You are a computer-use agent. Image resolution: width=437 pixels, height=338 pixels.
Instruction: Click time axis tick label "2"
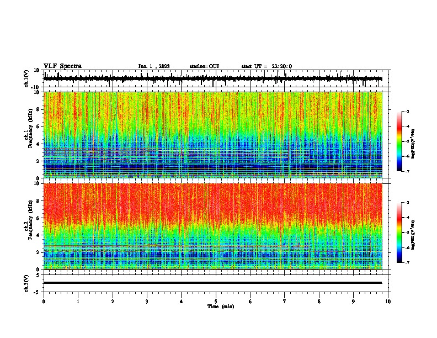[x=113, y=302]
